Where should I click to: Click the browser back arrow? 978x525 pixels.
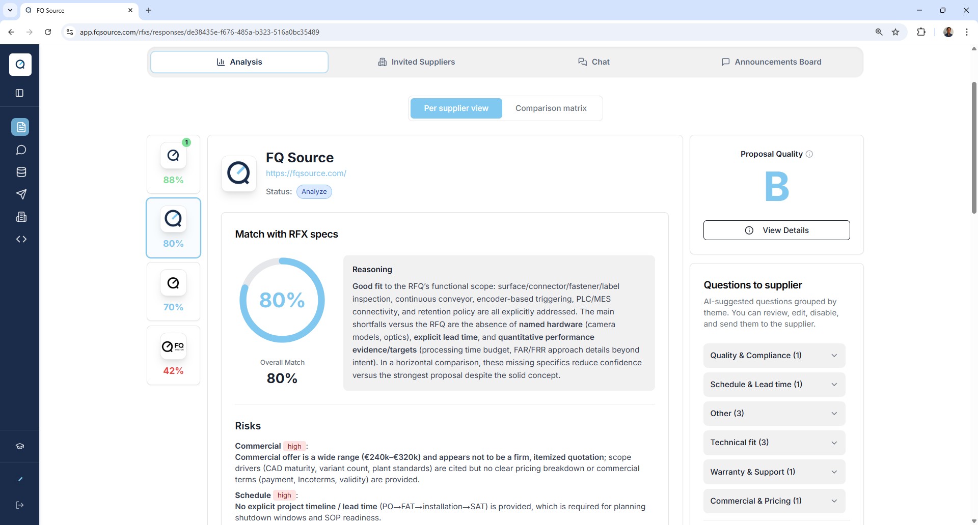pos(11,32)
